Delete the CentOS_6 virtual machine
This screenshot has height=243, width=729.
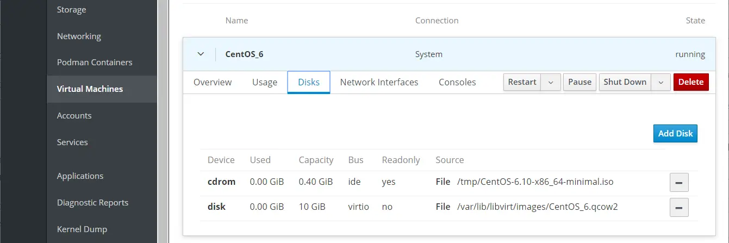(x=691, y=82)
